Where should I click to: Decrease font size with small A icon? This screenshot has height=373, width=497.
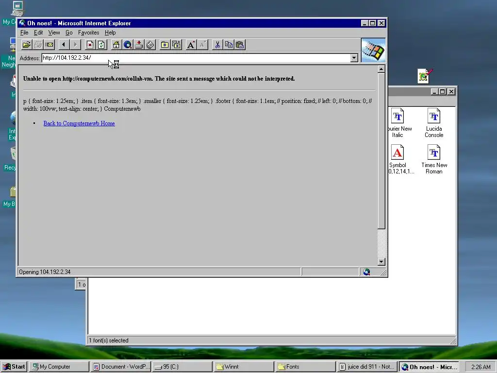(x=202, y=45)
